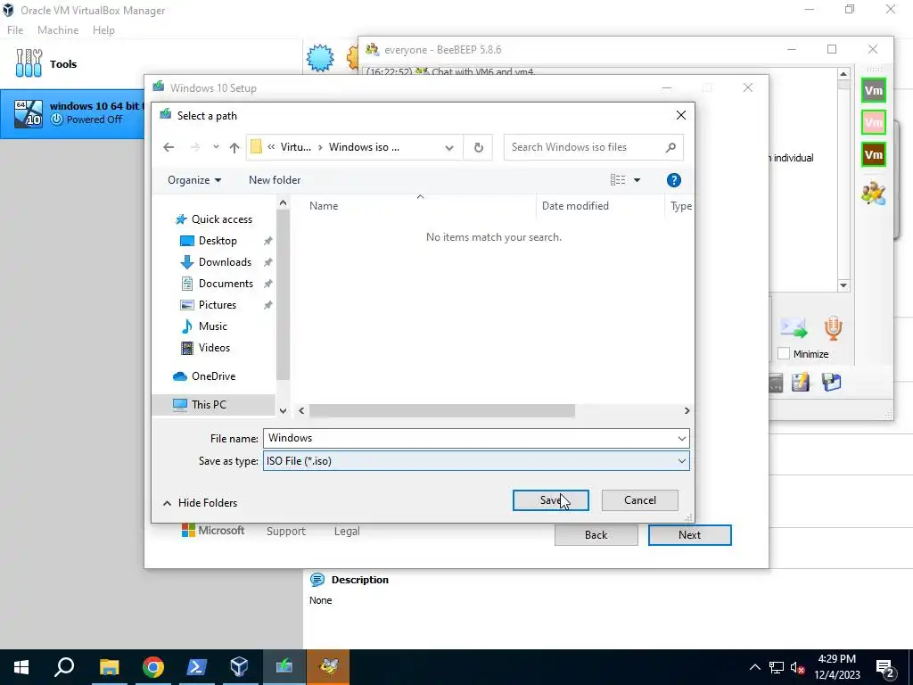Click the VirtualBox Tools icon
913x685 pixels.
click(29, 63)
